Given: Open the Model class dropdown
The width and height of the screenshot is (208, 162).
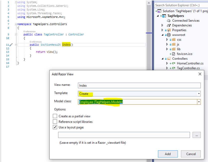Looking at the screenshot, I should tap(199, 102).
